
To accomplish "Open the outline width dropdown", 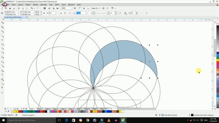I will [x=86, y=13].
